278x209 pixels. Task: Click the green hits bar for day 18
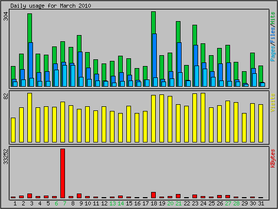pyautogui.click(x=153, y=23)
